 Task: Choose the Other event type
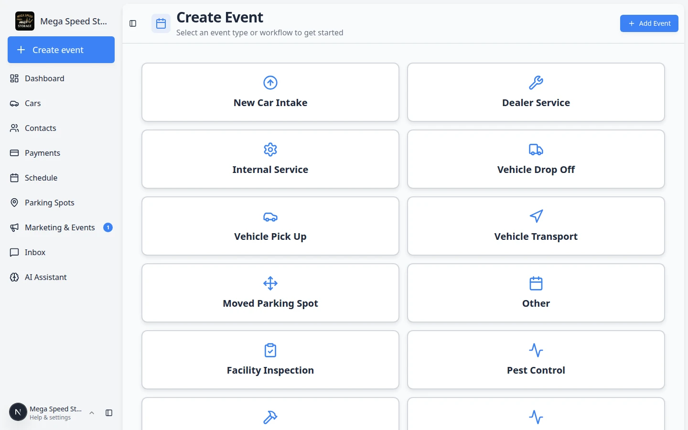pos(536,293)
